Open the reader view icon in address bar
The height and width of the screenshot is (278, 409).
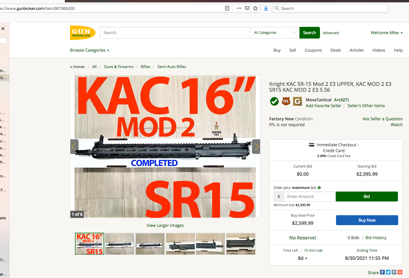(227, 8)
